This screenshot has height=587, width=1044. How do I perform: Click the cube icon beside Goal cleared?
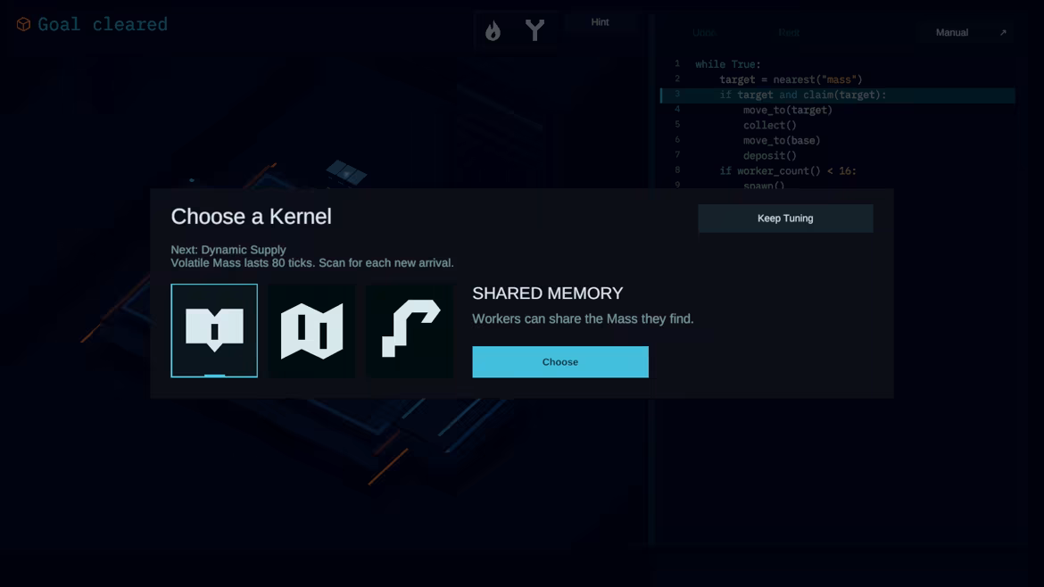point(23,25)
